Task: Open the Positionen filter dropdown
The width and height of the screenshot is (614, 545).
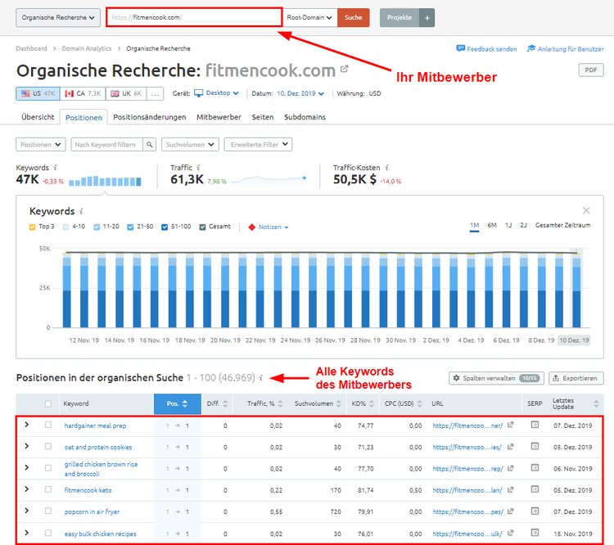Action: (41, 145)
